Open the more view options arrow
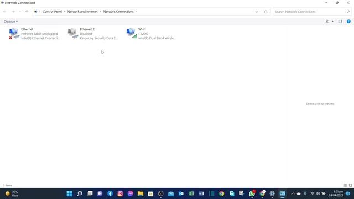354x199 pixels. coord(332,22)
